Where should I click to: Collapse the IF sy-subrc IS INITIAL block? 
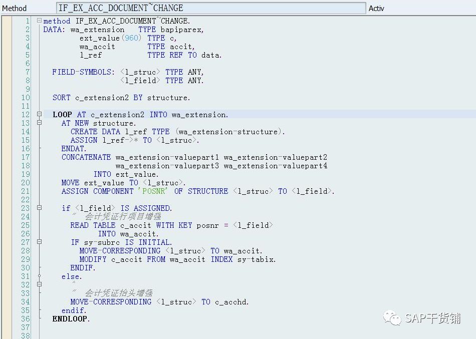tap(39, 242)
